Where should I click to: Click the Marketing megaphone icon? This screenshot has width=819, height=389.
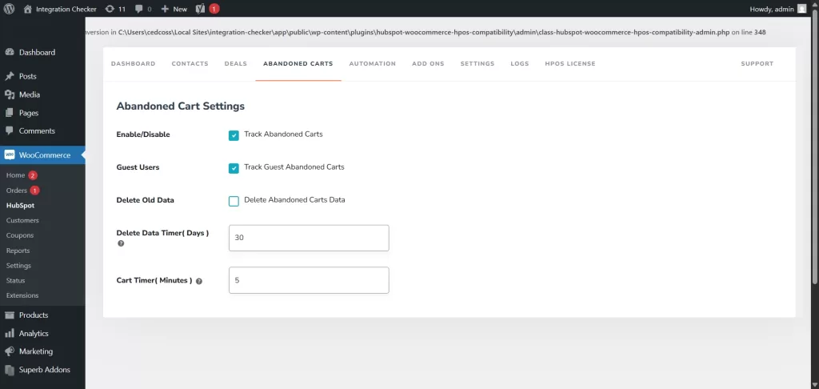click(9, 351)
